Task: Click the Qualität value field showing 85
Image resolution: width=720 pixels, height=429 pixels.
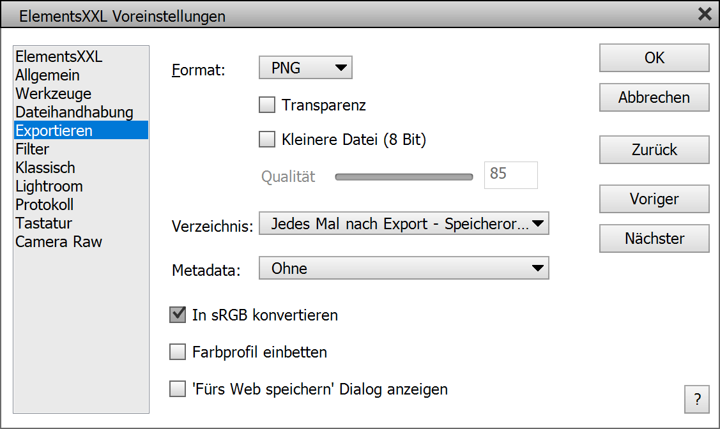Action: (510, 175)
